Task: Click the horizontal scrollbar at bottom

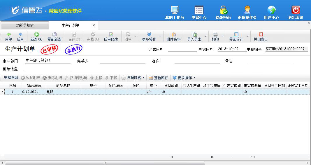Action: 105,163
